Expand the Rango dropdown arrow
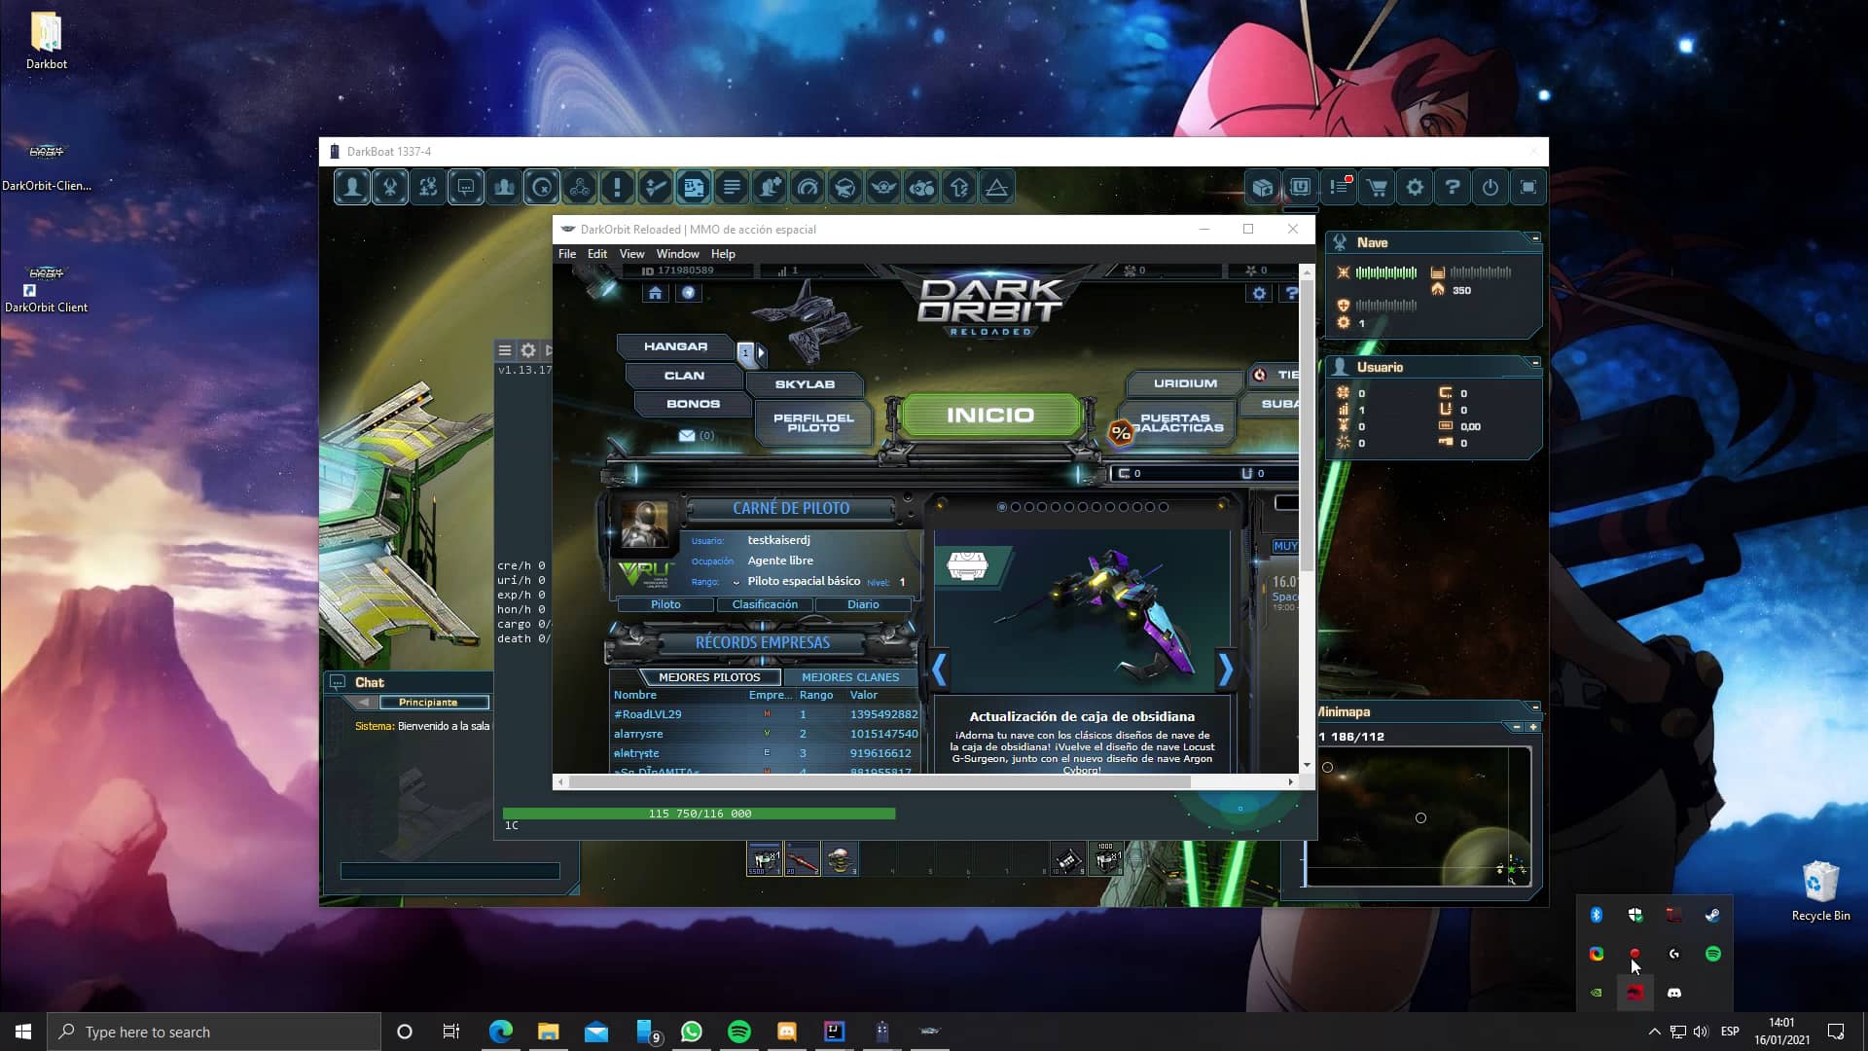 coord(736,582)
